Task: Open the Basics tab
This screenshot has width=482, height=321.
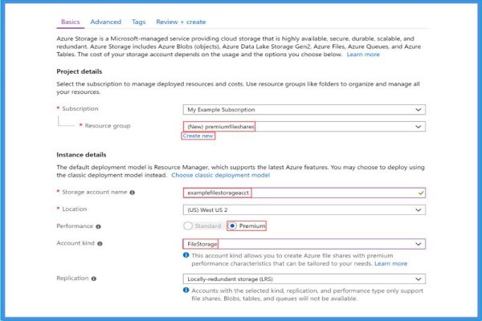Action: 71,22
